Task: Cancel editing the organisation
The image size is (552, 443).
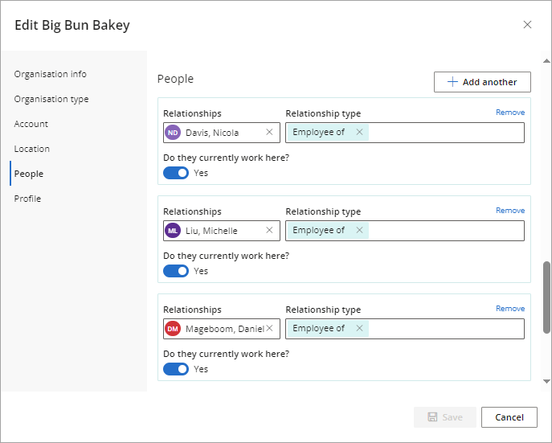Action: (x=509, y=417)
